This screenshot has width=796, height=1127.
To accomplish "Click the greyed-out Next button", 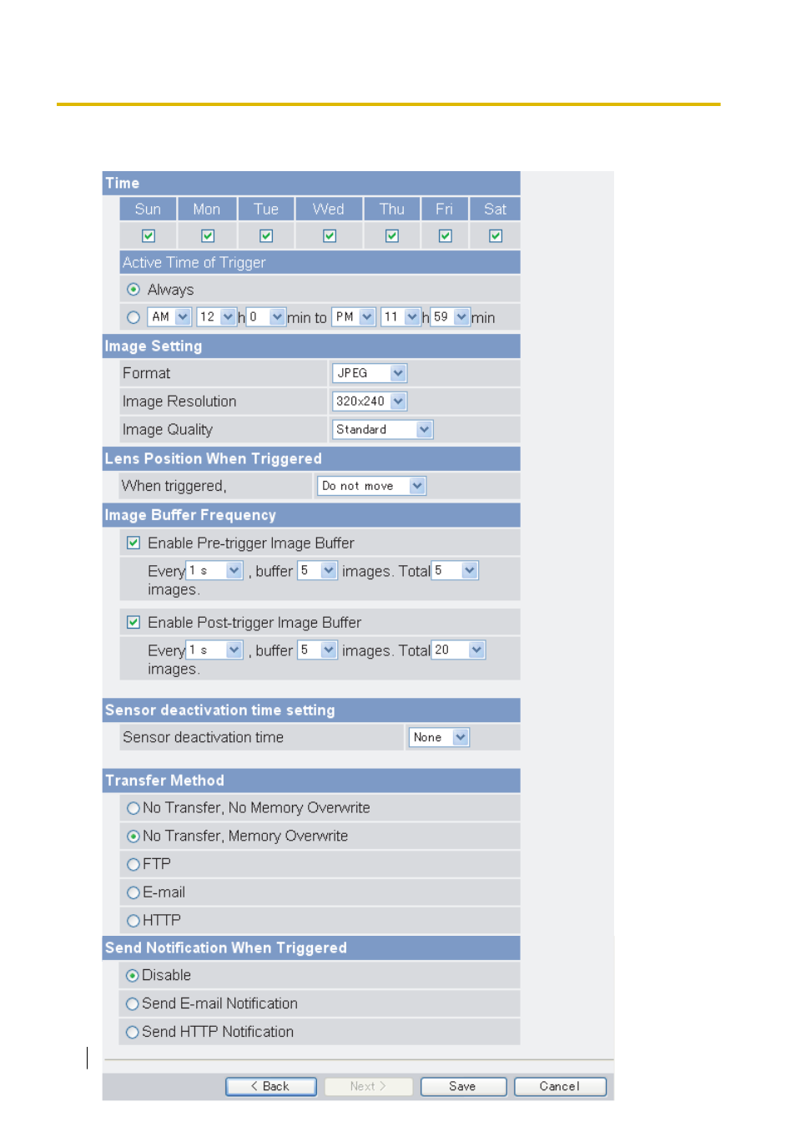I will tap(369, 1086).
